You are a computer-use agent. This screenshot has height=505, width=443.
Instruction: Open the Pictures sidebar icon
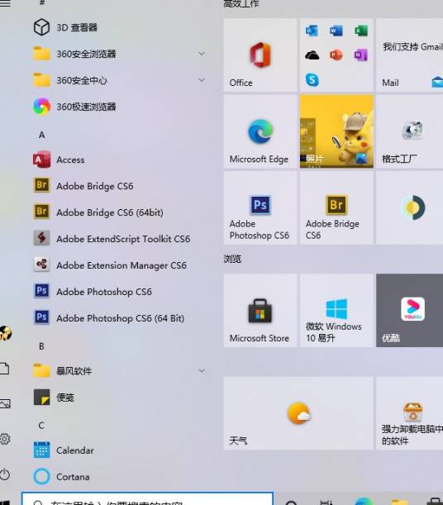[x=5, y=403]
